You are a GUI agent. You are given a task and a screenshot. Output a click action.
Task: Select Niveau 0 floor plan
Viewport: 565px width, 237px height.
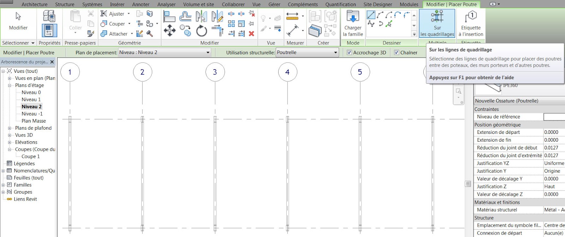coord(31,92)
